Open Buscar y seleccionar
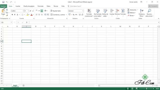 tap(149, 13)
